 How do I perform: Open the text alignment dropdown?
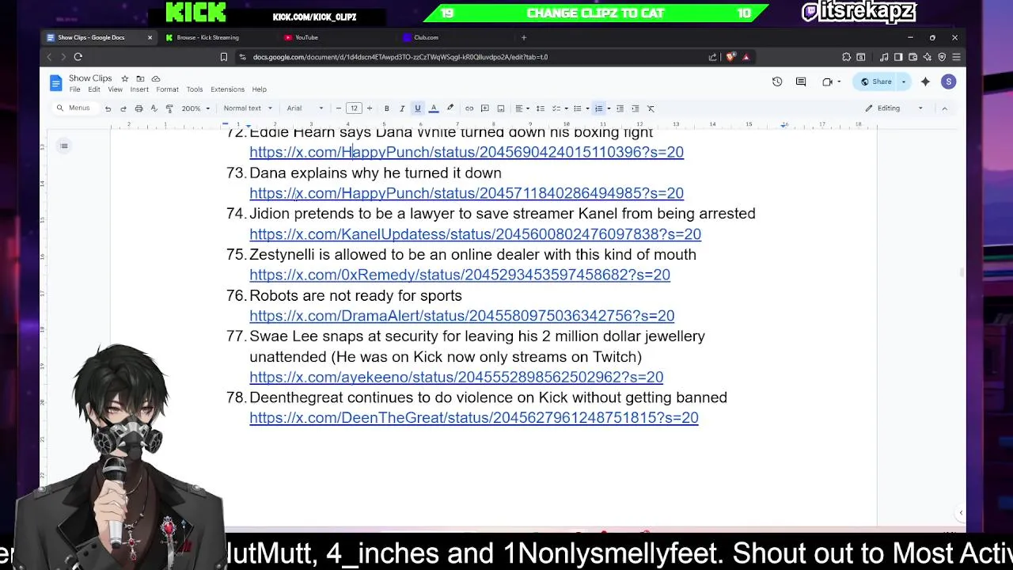522,108
